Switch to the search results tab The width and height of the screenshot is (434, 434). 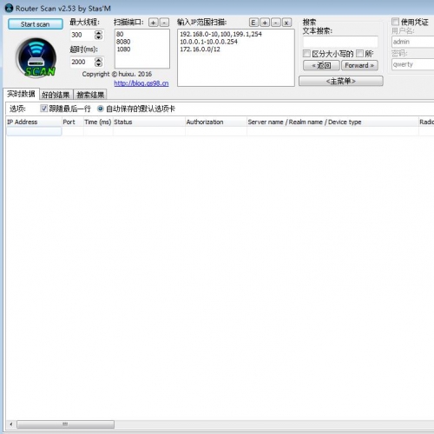click(90, 95)
